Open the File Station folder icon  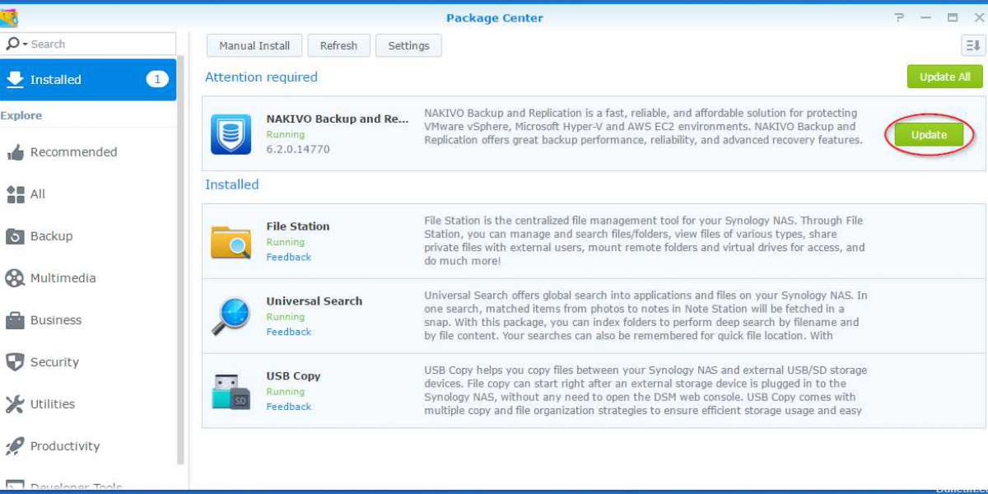tap(231, 242)
